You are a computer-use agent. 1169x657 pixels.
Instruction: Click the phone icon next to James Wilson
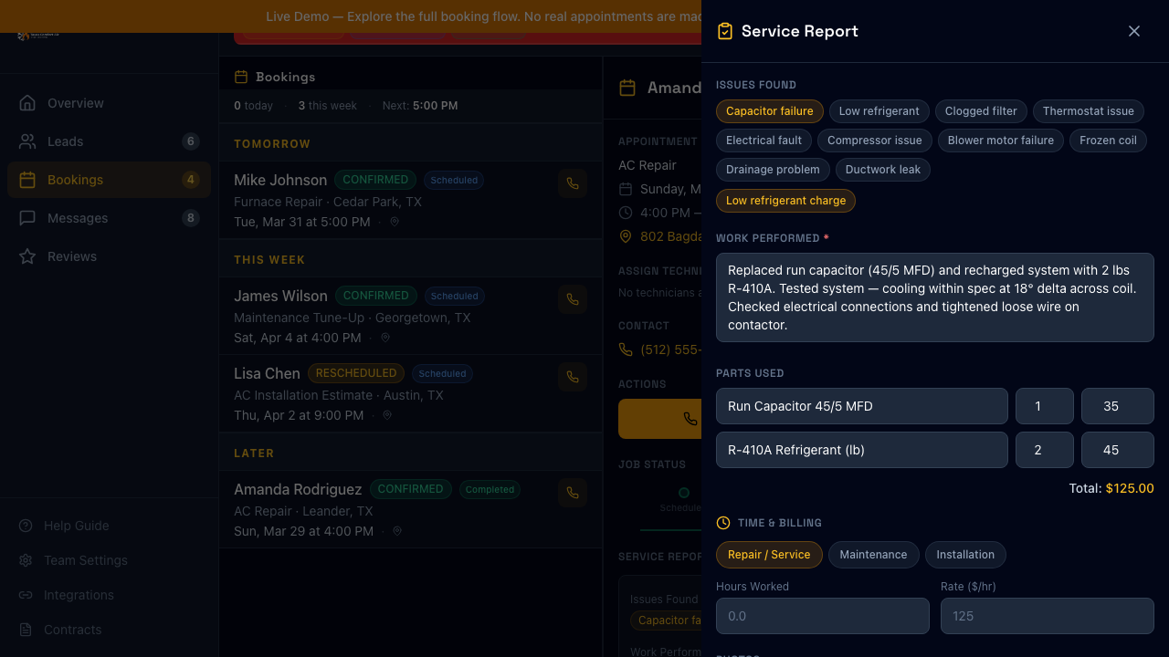pos(572,299)
